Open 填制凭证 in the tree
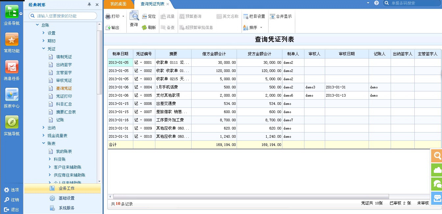Viewport: 442px width, 214px height. point(64,57)
